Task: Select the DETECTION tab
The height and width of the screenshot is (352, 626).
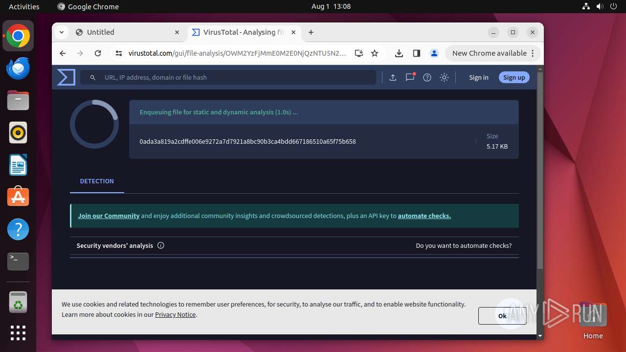Action: click(x=97, y=181)
